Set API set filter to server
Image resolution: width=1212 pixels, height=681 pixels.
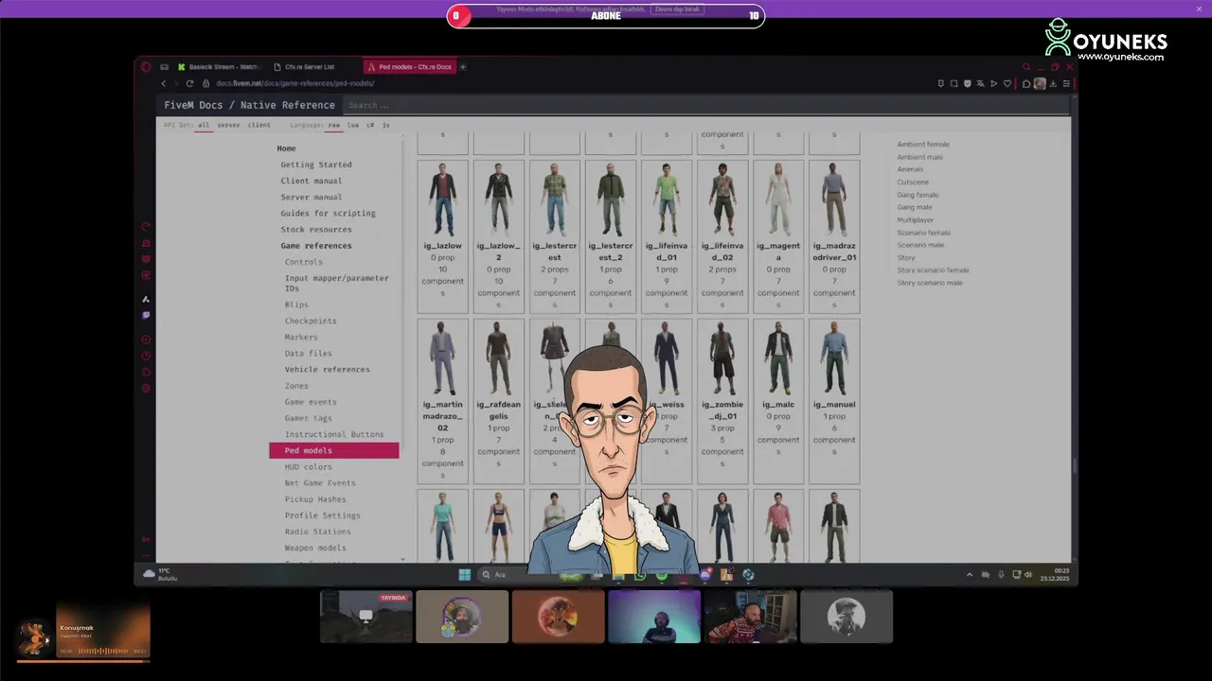pos(228,125)
